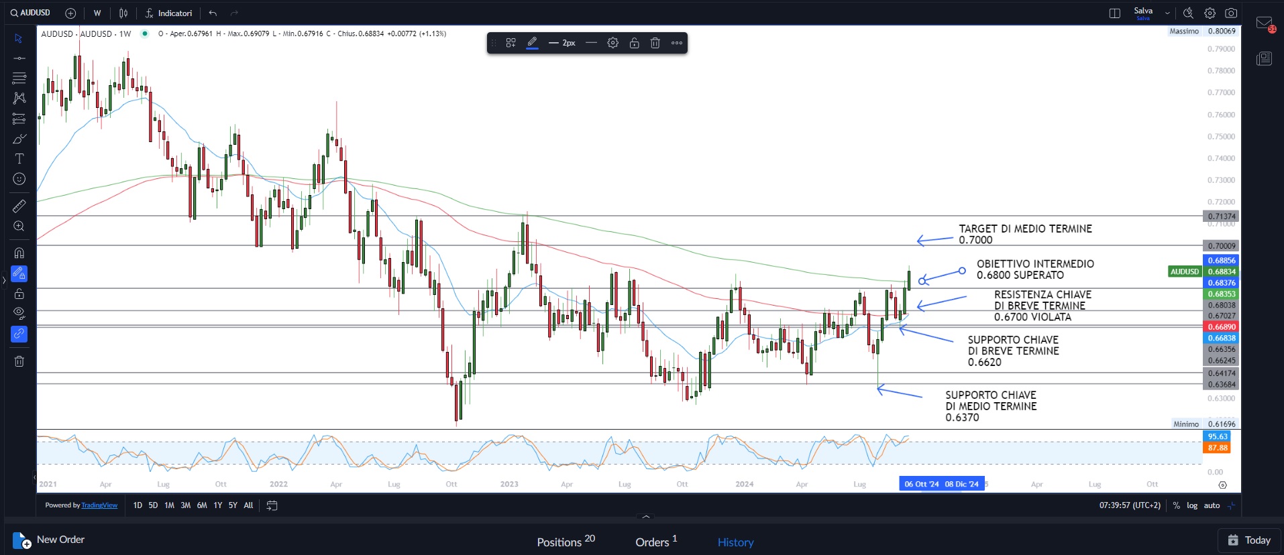The height and width of the screenshot is (555, 1284).
Task: Select the ruler measure tool
Action: [x=19, y=206]
